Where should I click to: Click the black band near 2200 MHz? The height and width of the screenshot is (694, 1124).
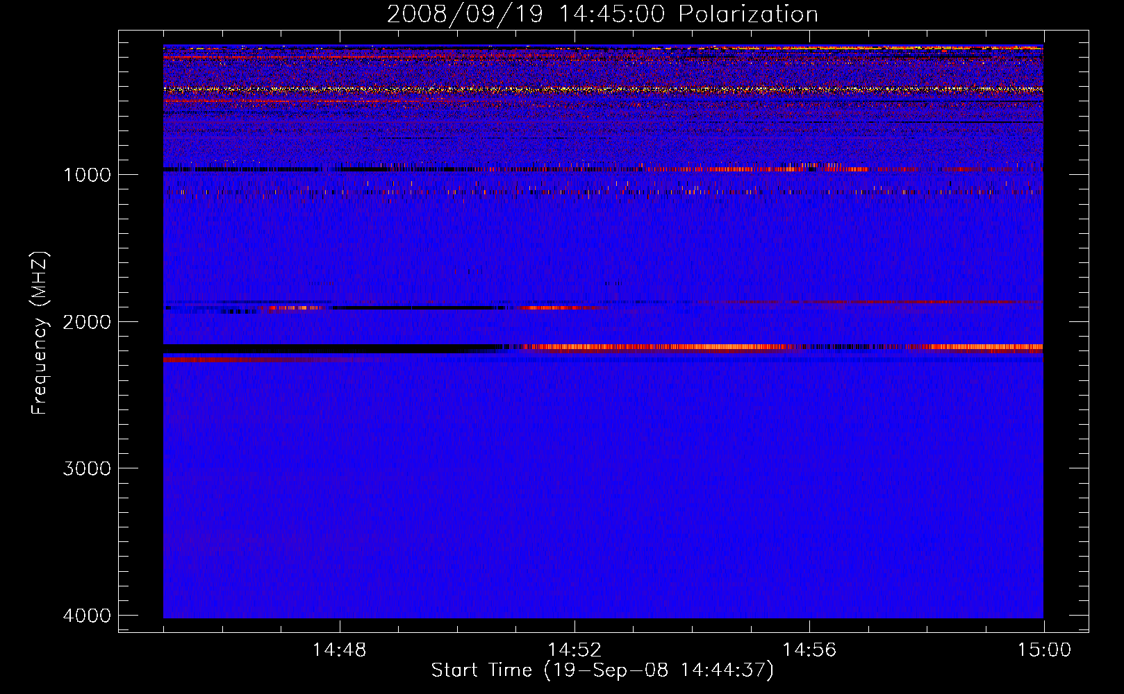[x=332, y=348]
